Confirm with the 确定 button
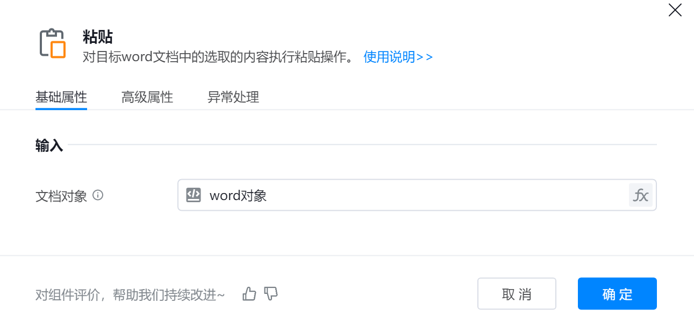694x325 pixels. (x=617, y=294)
